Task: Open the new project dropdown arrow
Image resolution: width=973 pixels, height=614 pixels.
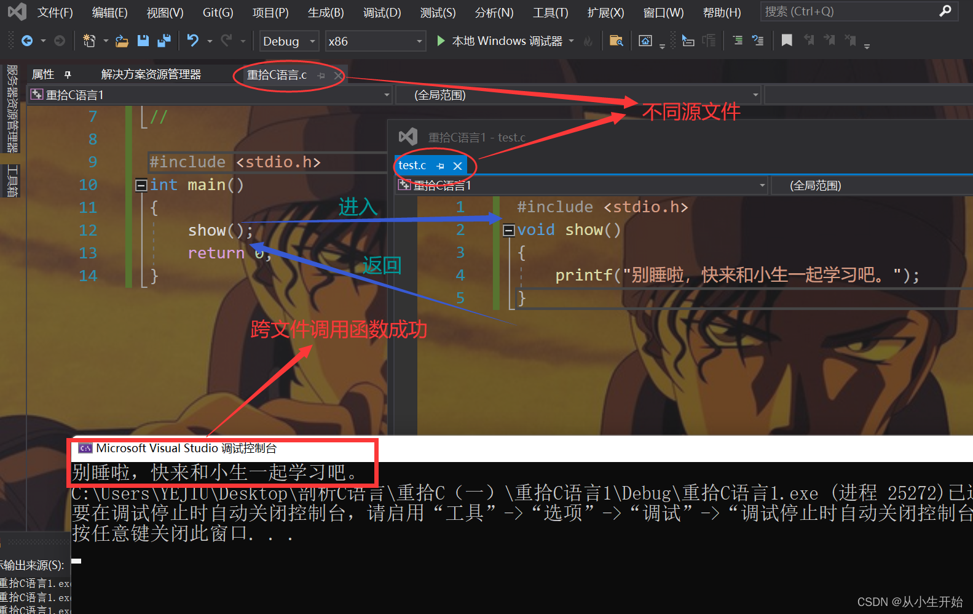Action: (106, 41)
